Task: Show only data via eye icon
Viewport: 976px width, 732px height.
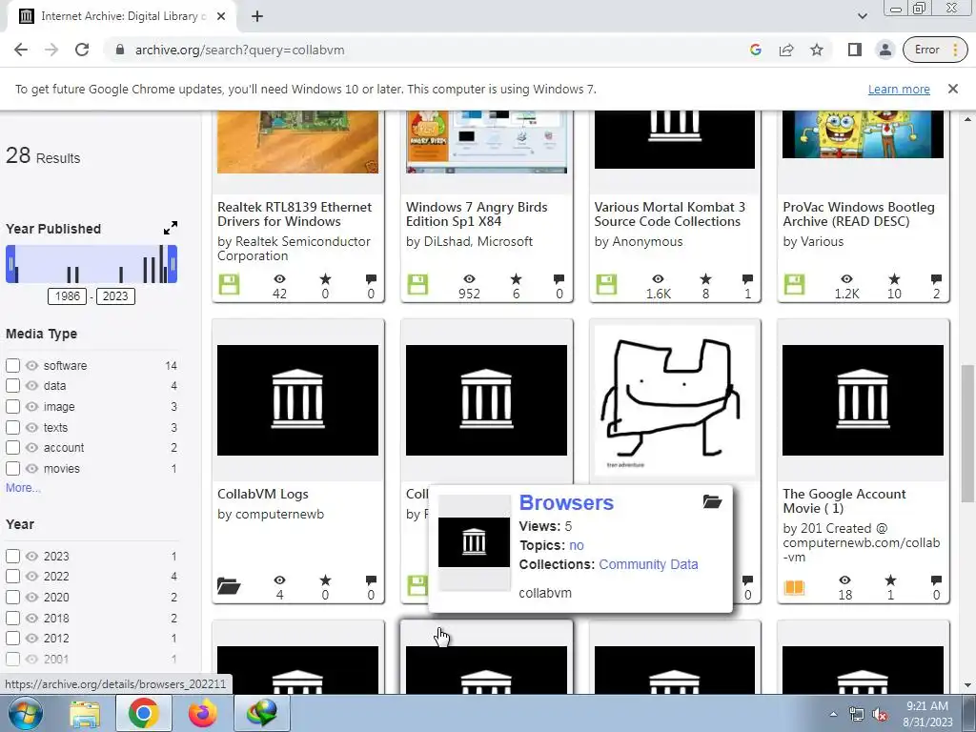Action: [31, 386]
